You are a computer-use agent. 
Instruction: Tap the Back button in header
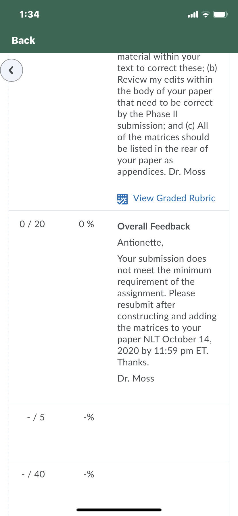(24, 40)
